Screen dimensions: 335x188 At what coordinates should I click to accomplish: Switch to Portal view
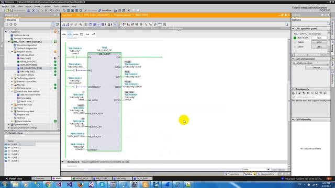click(14, 179)
